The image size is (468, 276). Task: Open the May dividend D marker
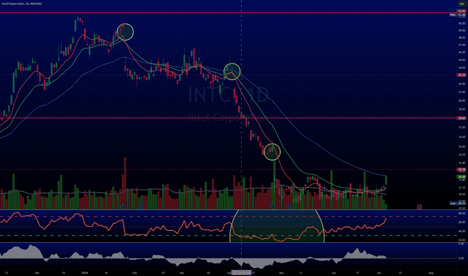289,206
